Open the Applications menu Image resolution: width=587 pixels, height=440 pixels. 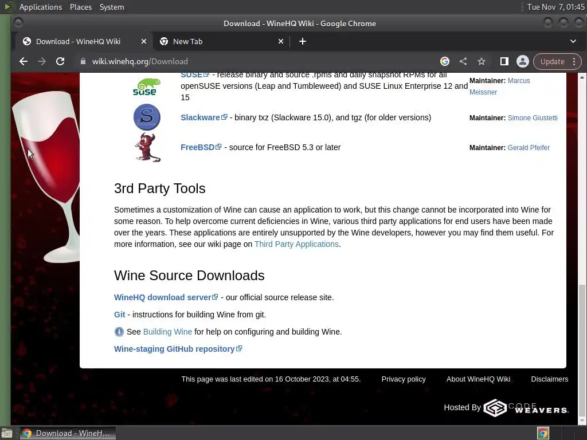coord(41,7)
